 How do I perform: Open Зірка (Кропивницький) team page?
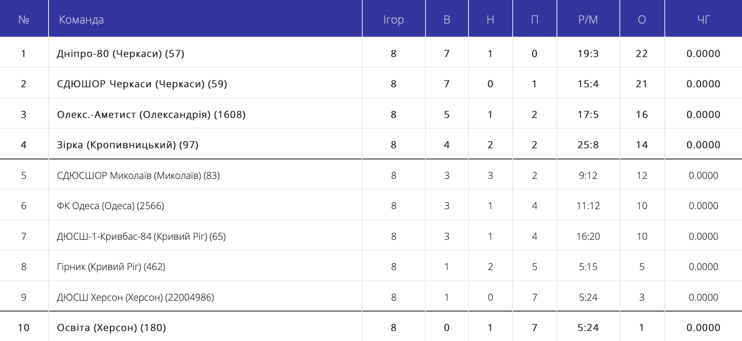(x=128, y=145)
